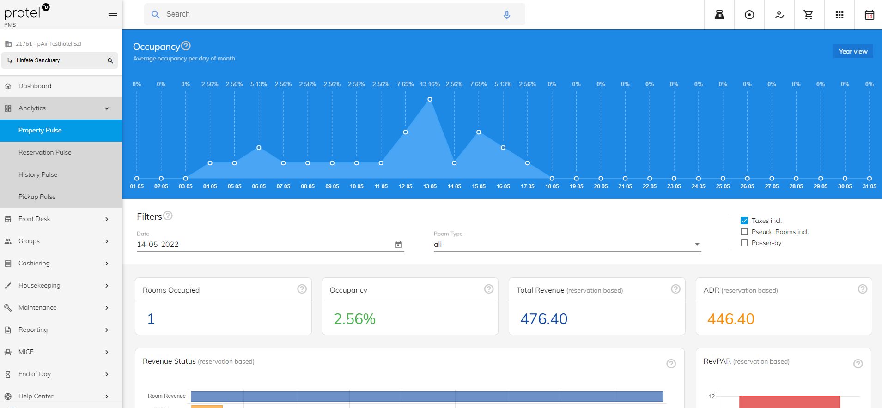
Task: Open the Help Center menu entry
Action: tap(61, 396)
